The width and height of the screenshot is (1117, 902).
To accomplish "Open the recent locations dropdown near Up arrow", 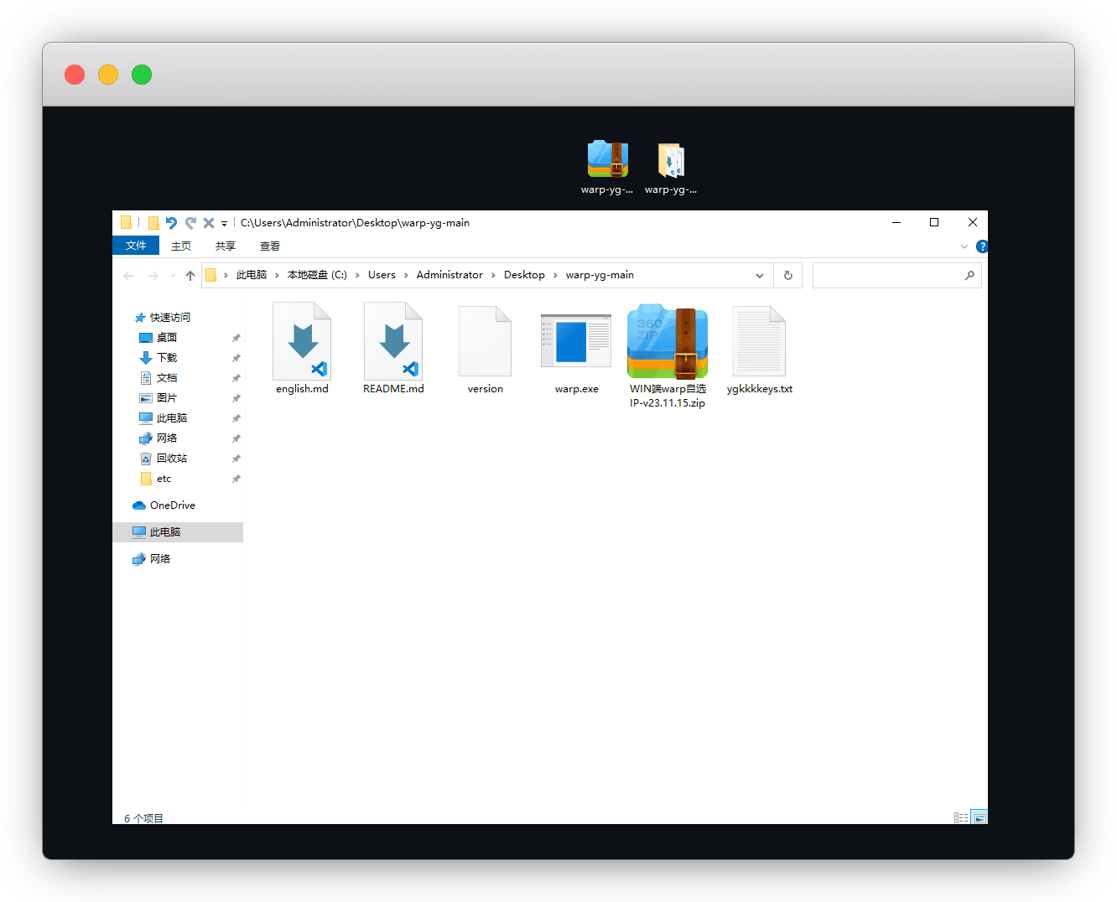I will (173, 276).
